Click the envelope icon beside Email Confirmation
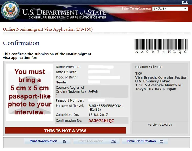 pos(162,142)
